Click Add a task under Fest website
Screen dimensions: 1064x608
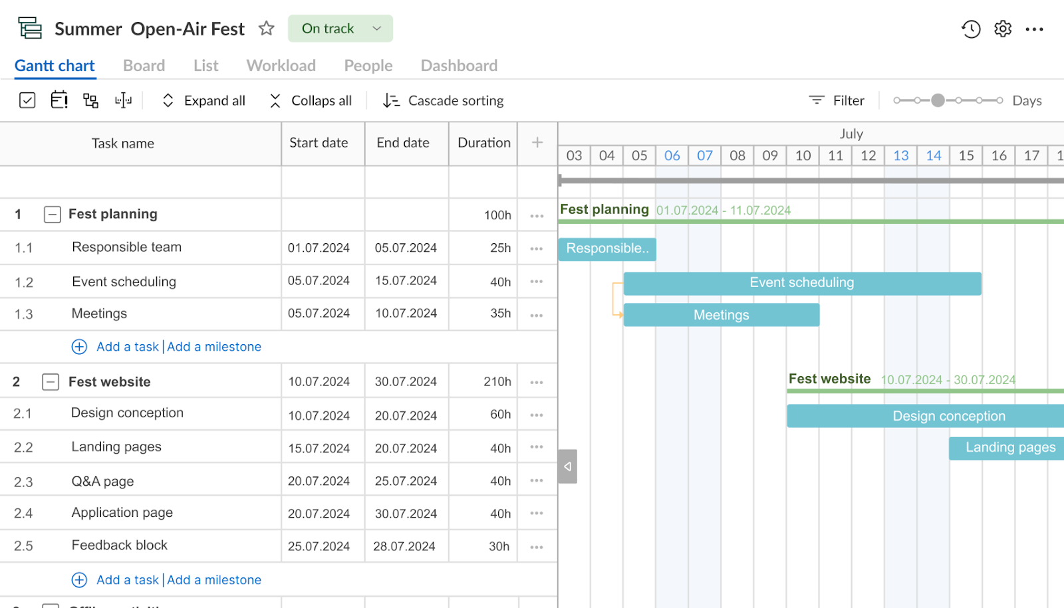(128, 580)
